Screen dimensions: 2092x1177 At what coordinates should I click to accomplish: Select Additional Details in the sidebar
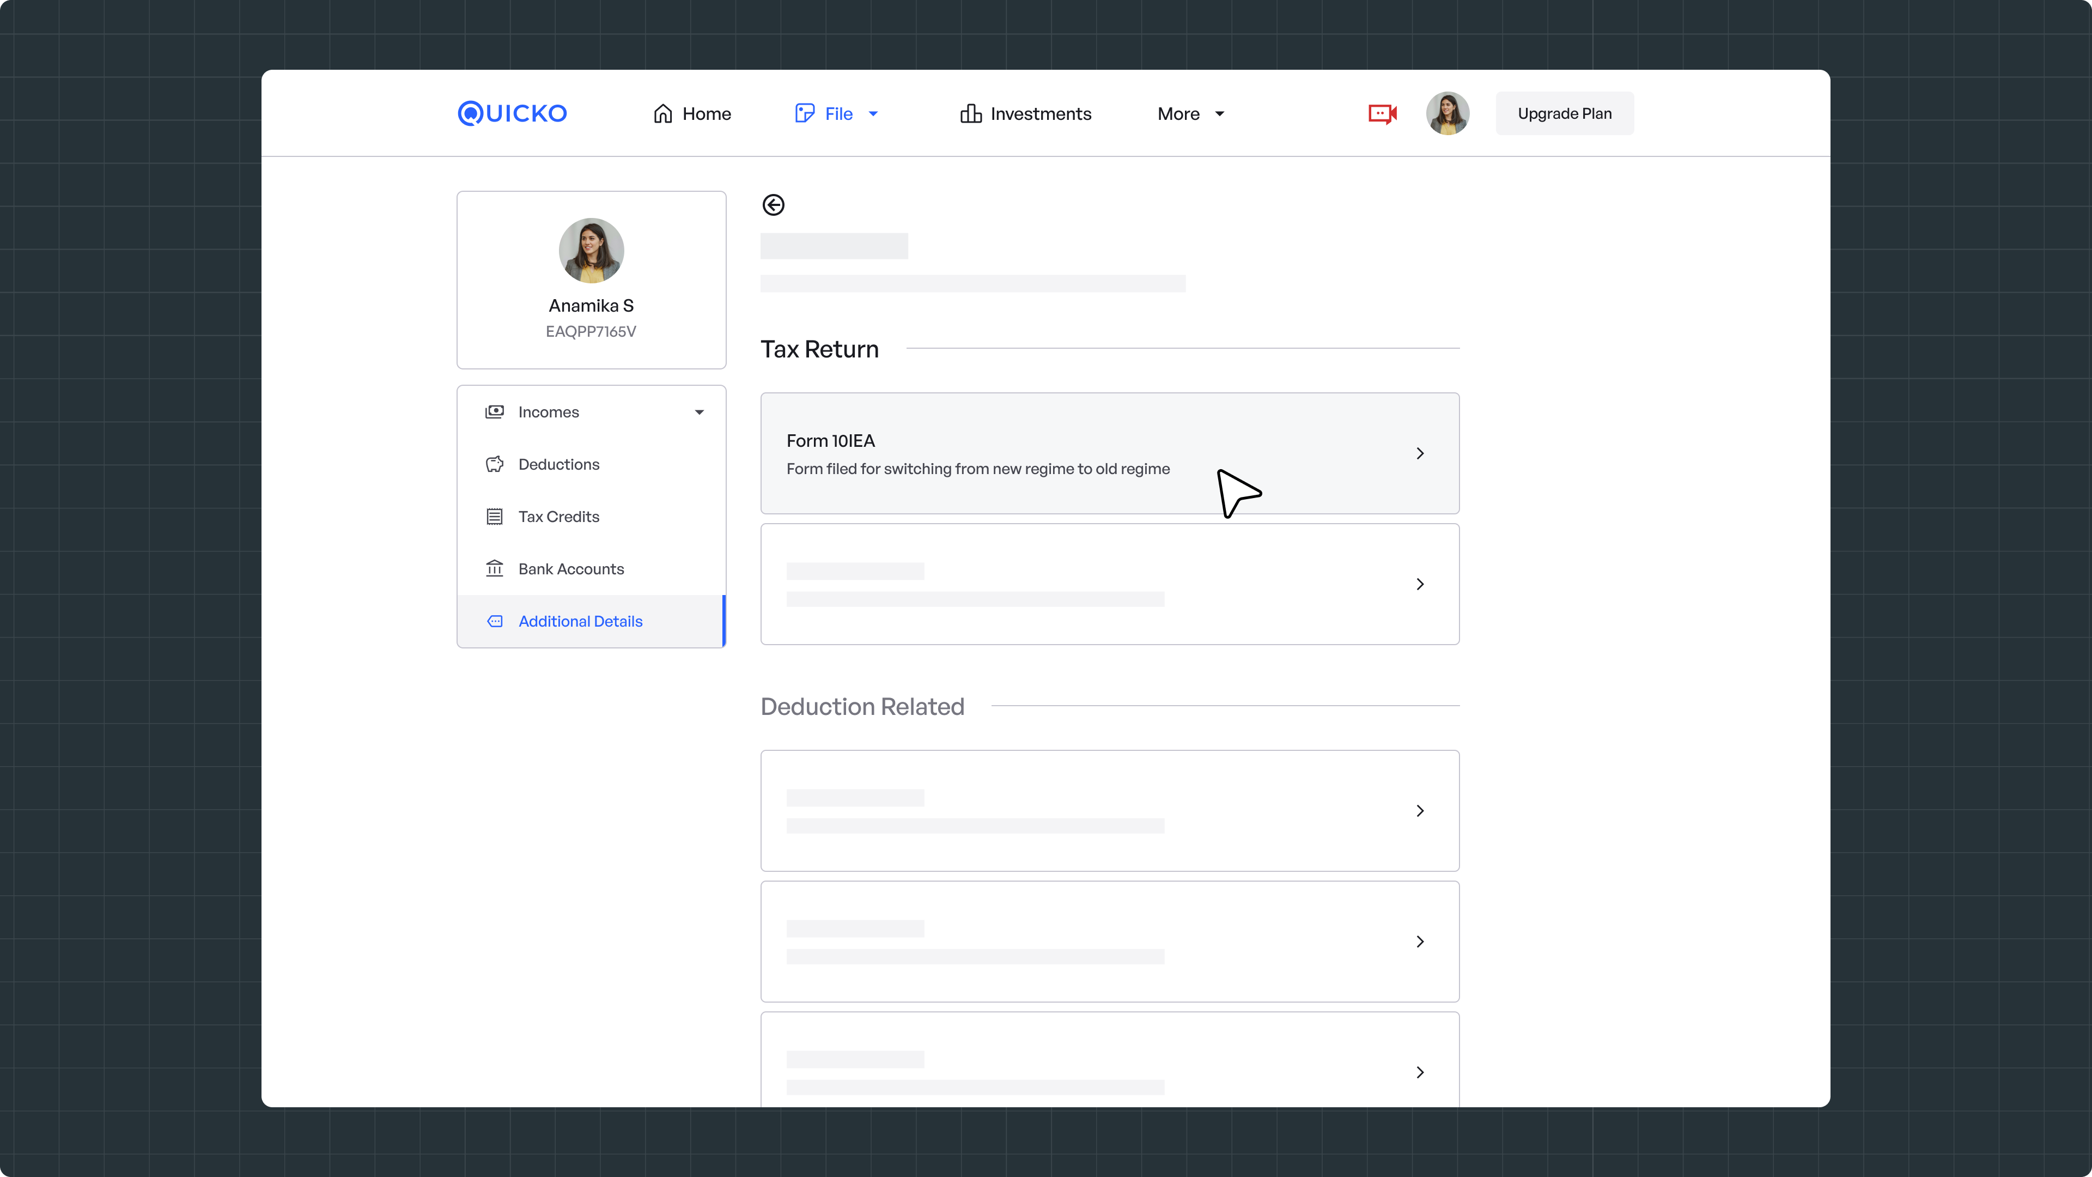[591, 621]
